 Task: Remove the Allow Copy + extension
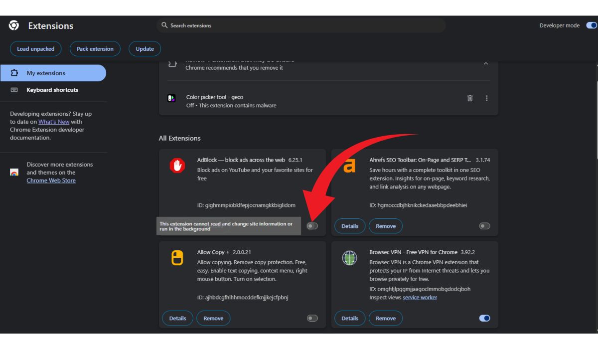(x=213, y=318)
